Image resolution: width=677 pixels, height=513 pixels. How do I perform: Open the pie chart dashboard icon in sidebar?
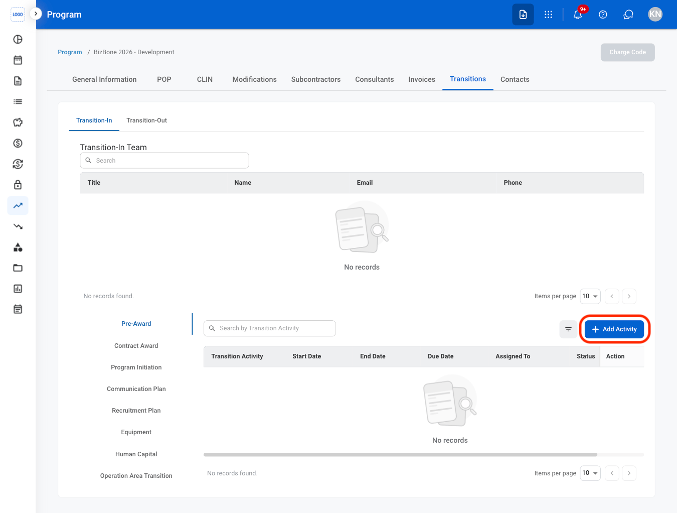[x=18, y=39]
